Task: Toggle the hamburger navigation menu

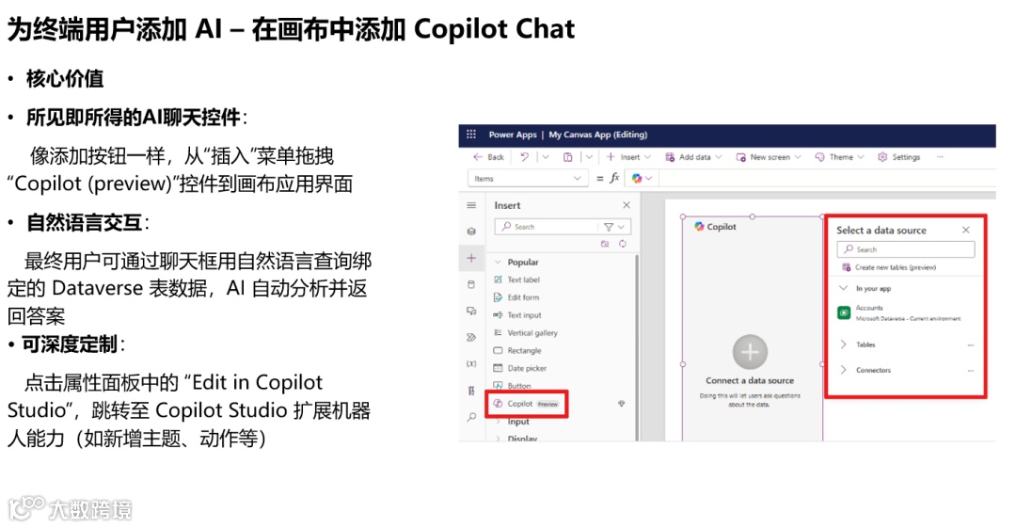Action: [471, 205]
